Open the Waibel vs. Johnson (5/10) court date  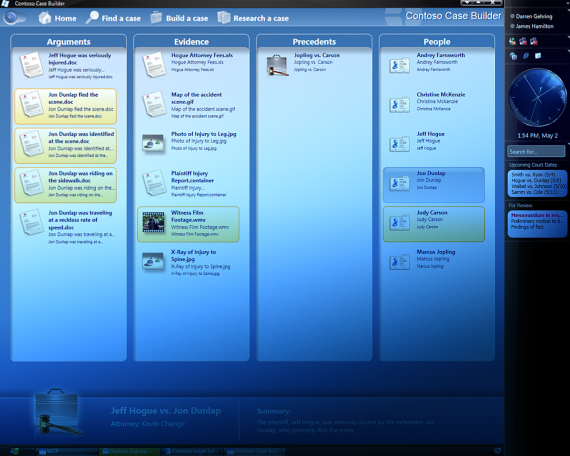[x=539, y=186]
